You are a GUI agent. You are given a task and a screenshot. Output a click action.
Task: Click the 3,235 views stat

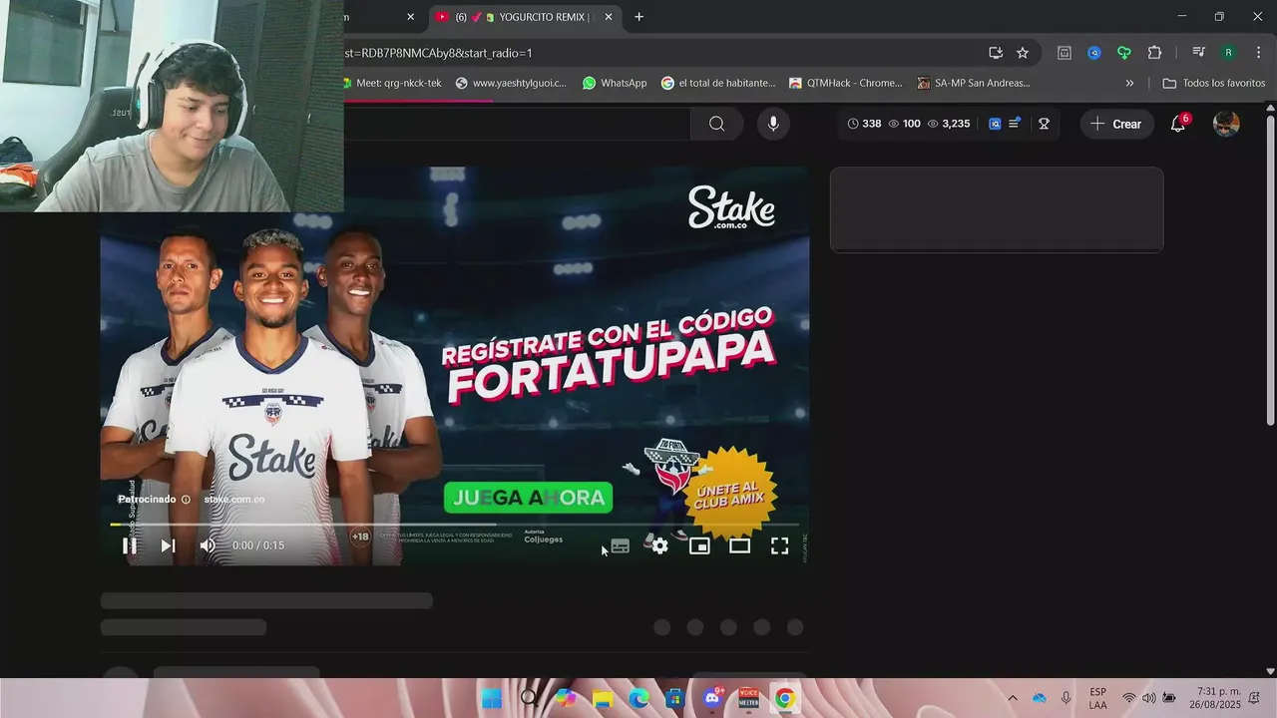point(948,124)
